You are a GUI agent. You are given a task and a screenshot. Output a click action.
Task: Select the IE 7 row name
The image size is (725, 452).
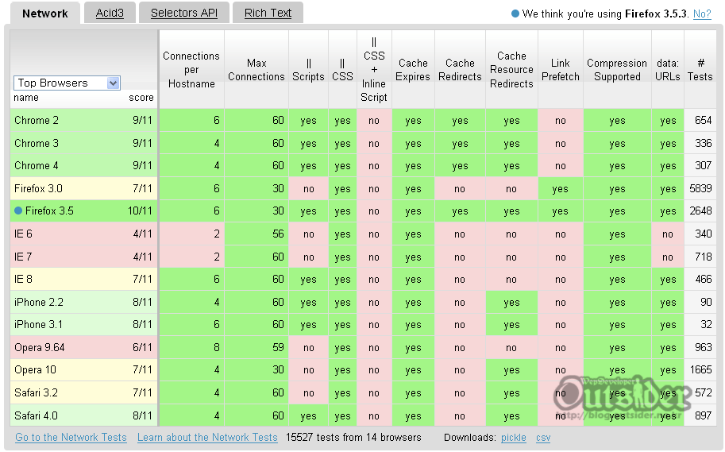(24, 257)
